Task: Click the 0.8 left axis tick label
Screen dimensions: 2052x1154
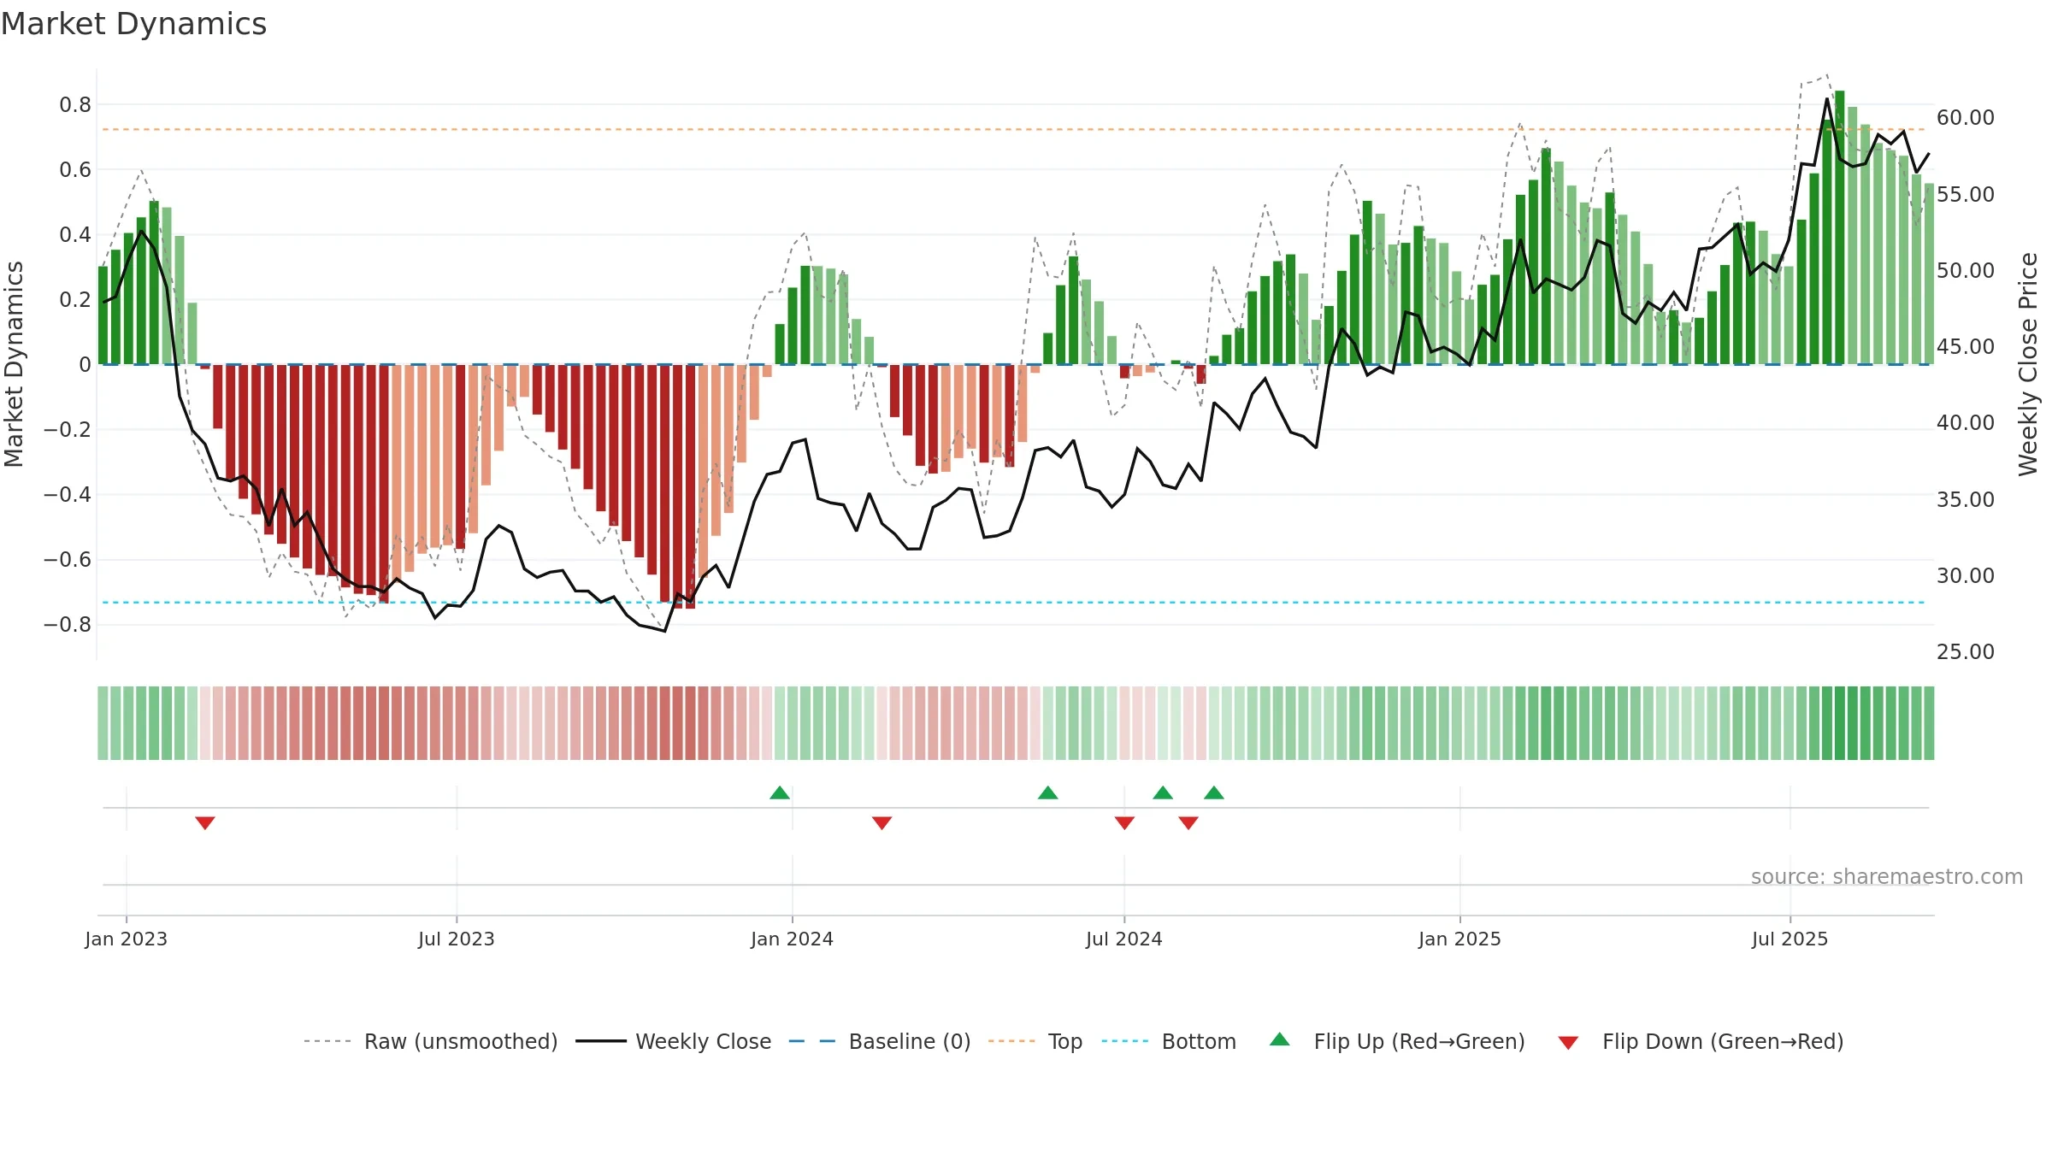Action: point(75,104)
